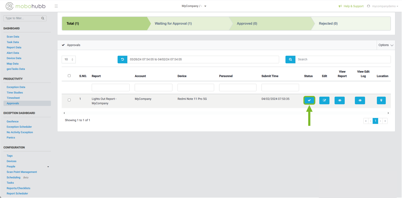Check the select-all header checkbox
This screenshot has width=402, height=198.
[x=69, y=76]
